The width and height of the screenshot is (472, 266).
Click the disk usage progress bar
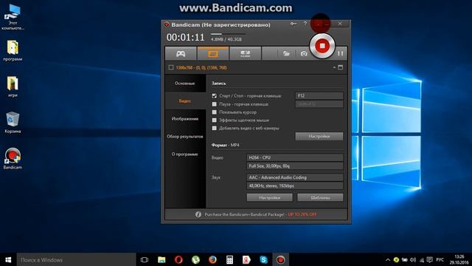[x=228, y=34]
